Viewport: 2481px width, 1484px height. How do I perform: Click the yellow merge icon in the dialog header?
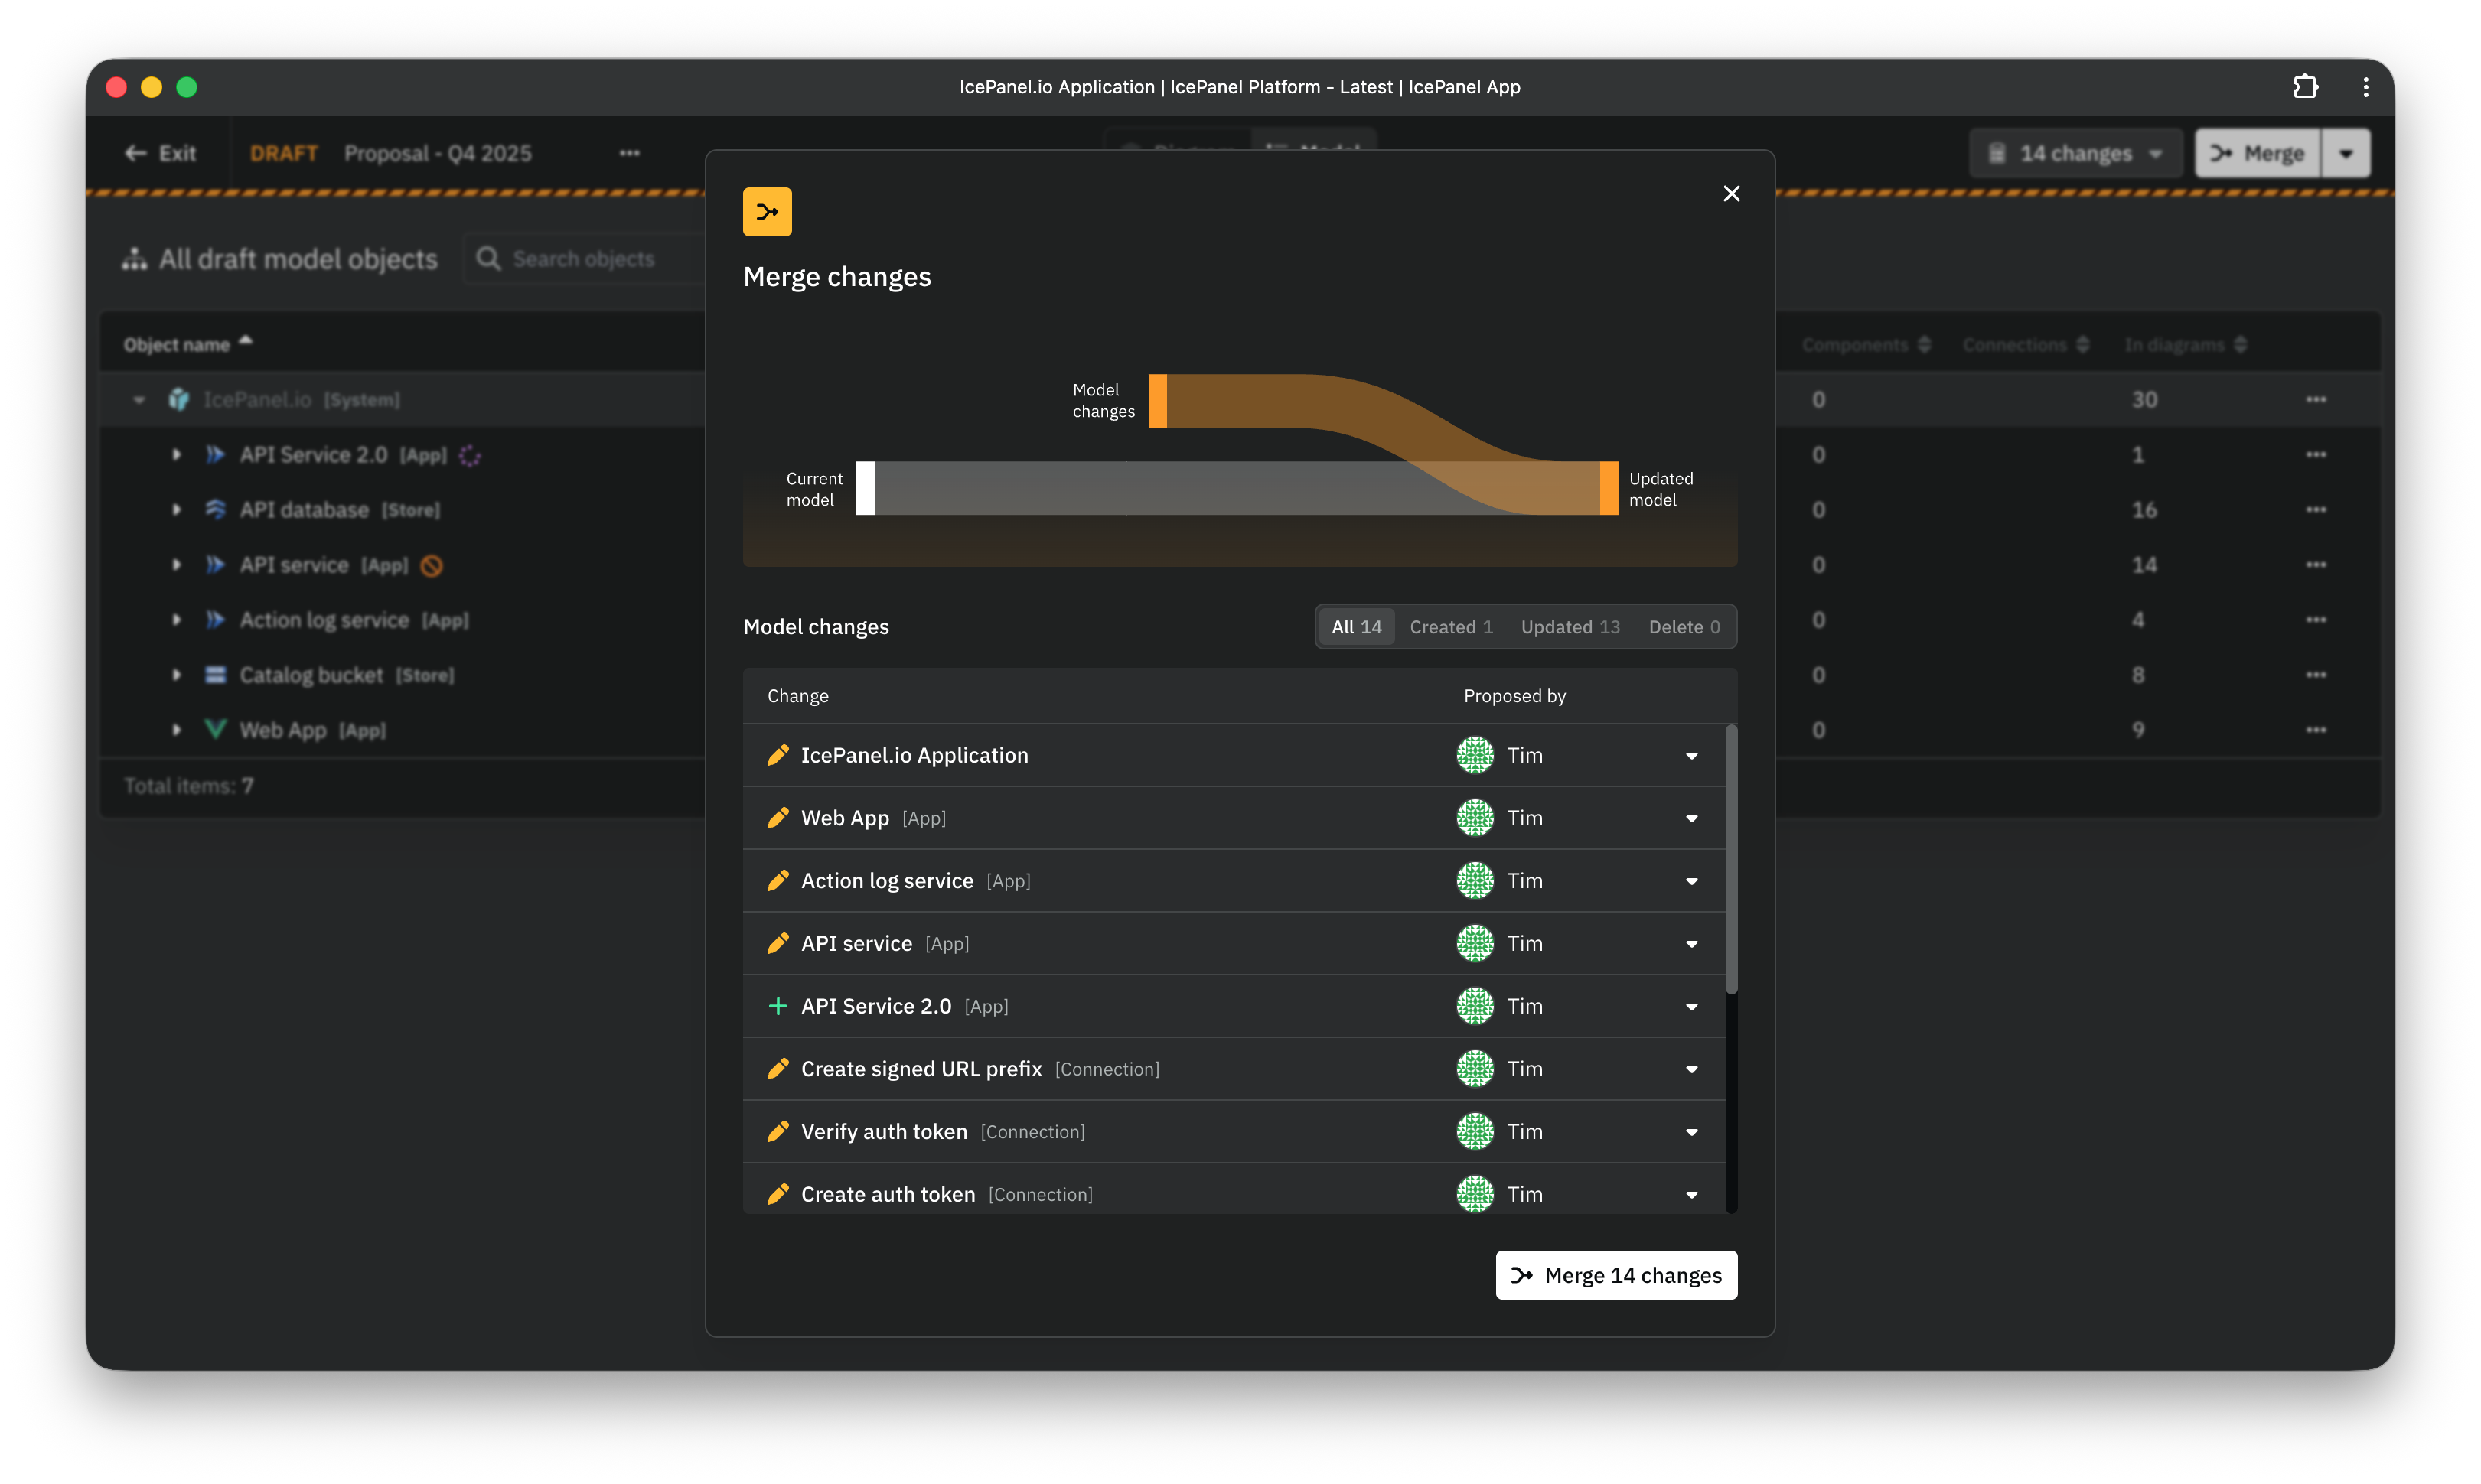(768, 211)
